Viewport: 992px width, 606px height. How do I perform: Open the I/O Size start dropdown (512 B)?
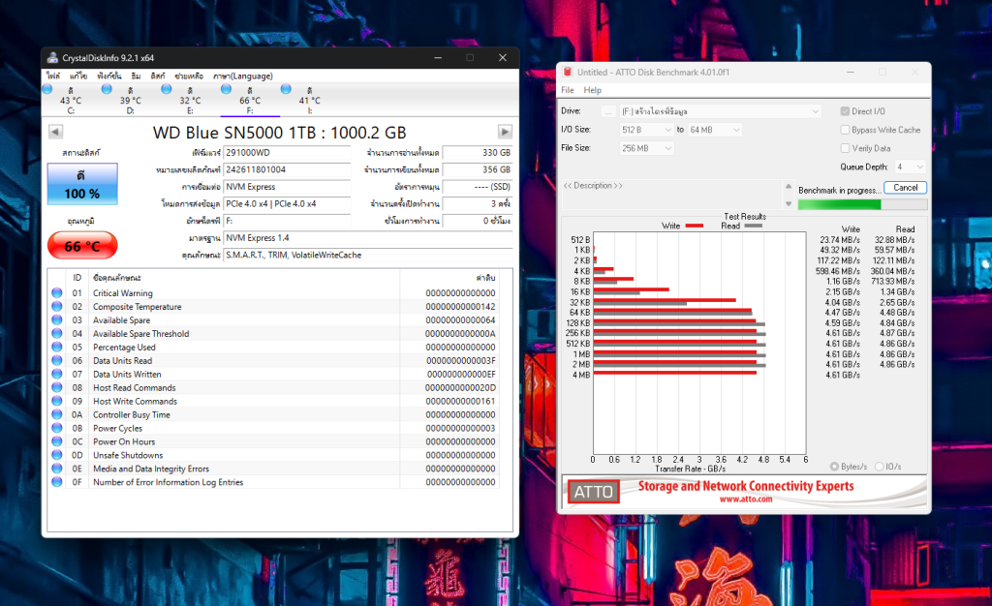pos(646,130)
